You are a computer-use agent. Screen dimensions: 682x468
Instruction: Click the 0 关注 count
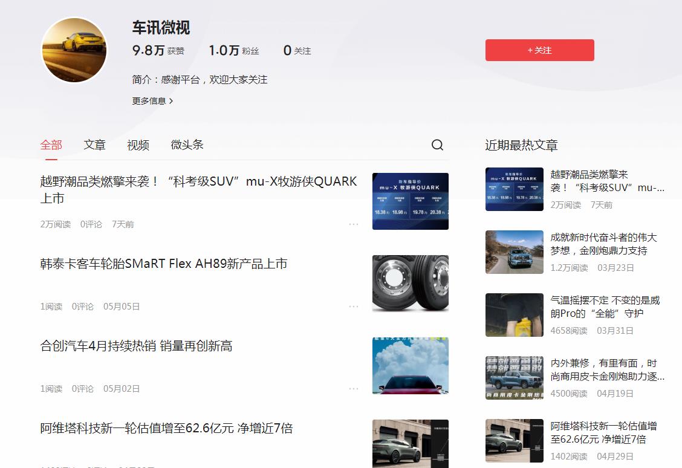(297, 50)
